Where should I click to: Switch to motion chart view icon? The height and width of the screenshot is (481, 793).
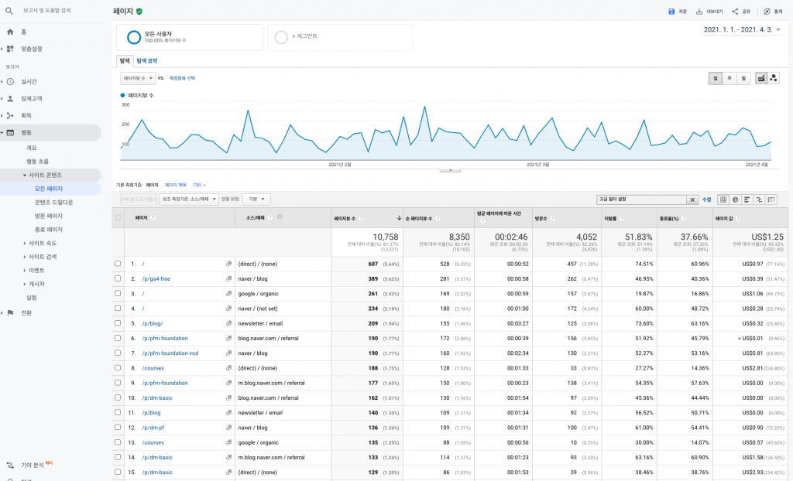[774, 78]
